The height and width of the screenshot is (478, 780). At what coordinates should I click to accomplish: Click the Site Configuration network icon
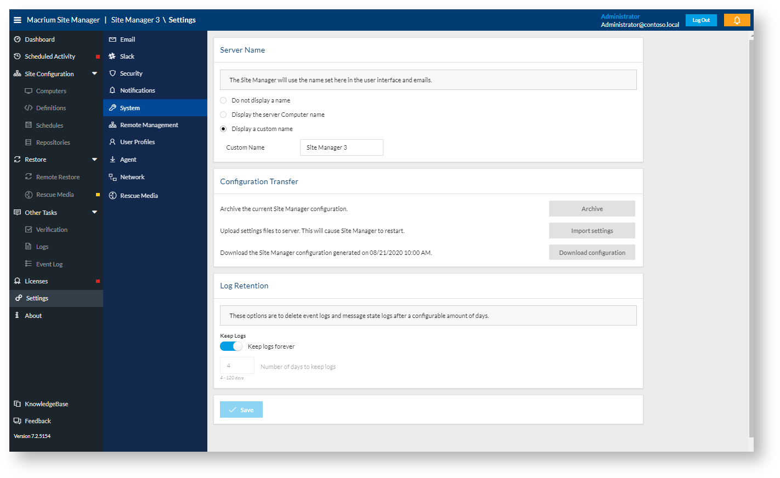(18, 74)
